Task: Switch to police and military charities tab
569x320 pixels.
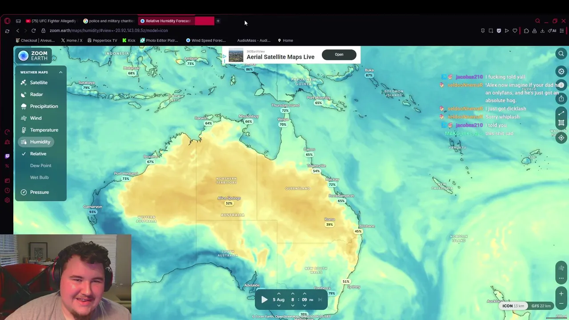Action: point(109,21)
